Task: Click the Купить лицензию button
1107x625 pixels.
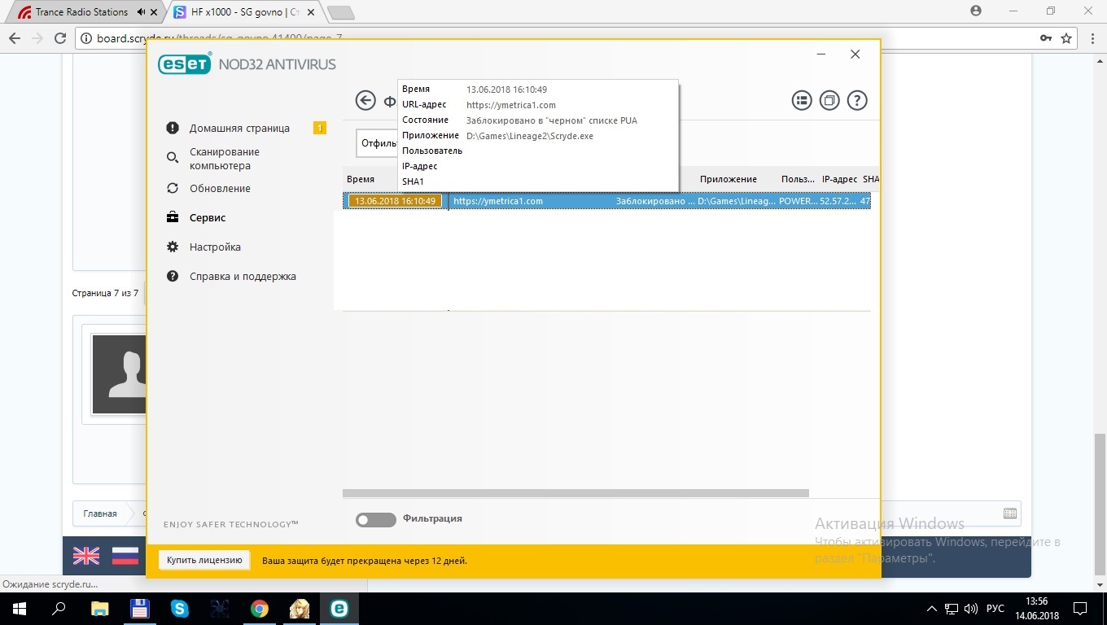Action: pos(204,560)
